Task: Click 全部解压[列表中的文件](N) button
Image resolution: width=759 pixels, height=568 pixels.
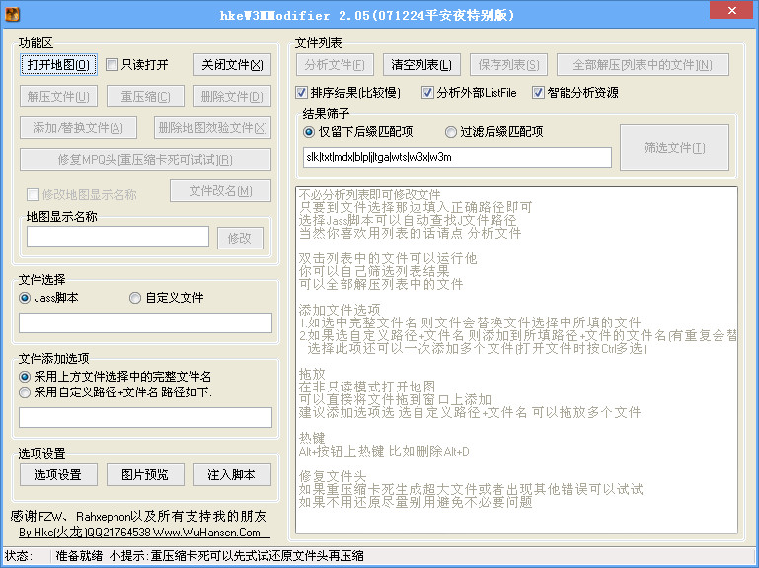Action: (x=643, y=65)
